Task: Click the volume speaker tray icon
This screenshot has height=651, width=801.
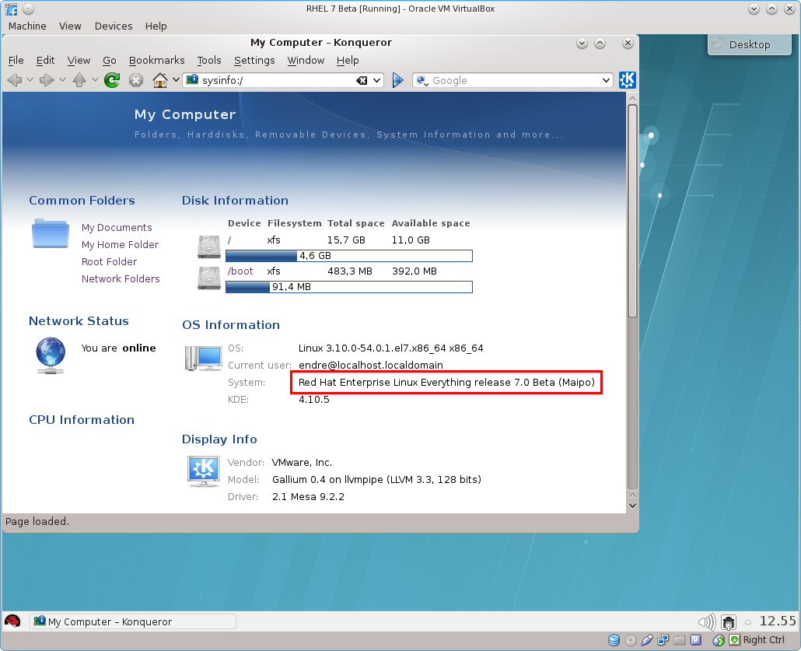Action: (x=708, y=622)
